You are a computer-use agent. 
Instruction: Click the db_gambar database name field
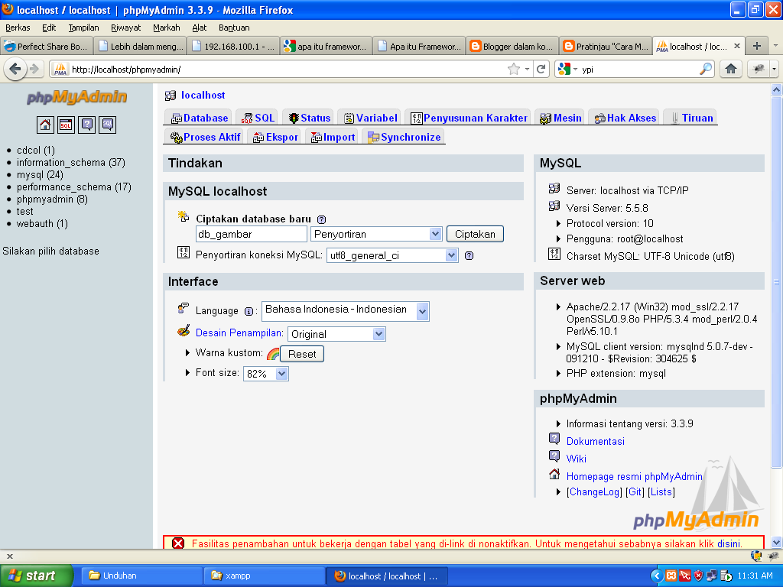point(251,234)
